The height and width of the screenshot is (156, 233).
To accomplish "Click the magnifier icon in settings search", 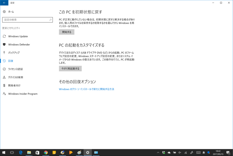I will point(50,20).
